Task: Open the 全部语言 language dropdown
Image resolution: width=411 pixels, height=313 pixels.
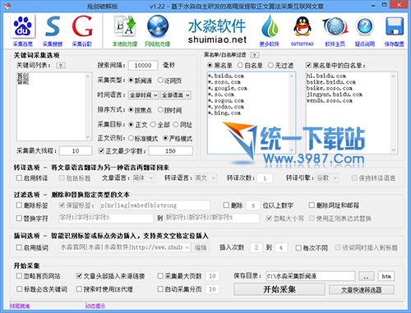Action: 176,95
